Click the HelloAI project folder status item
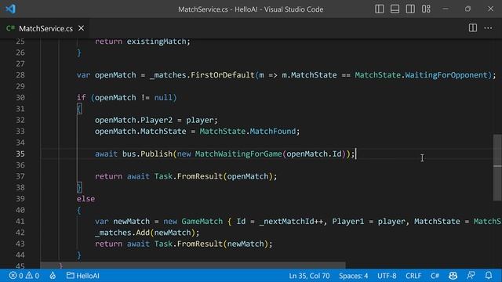This screenshot has width=502, height=282. [x=83, y=276]
